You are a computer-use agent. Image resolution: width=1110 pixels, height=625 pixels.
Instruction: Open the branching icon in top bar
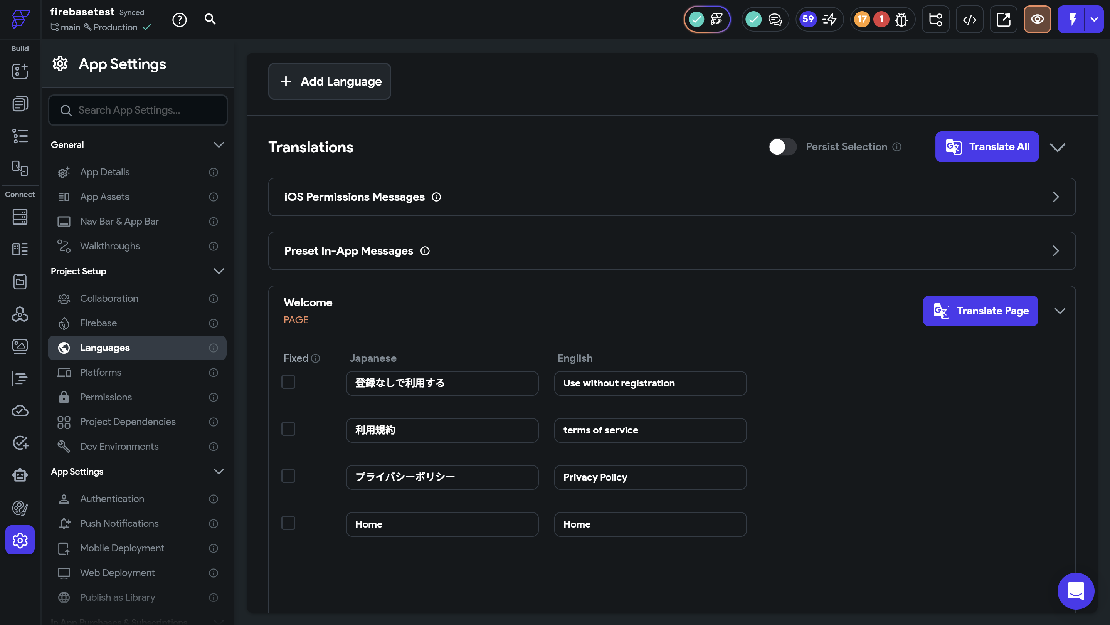935,19
